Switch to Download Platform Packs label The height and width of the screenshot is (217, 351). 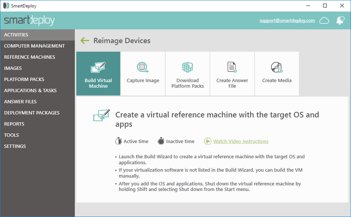[x=188, y=83]
